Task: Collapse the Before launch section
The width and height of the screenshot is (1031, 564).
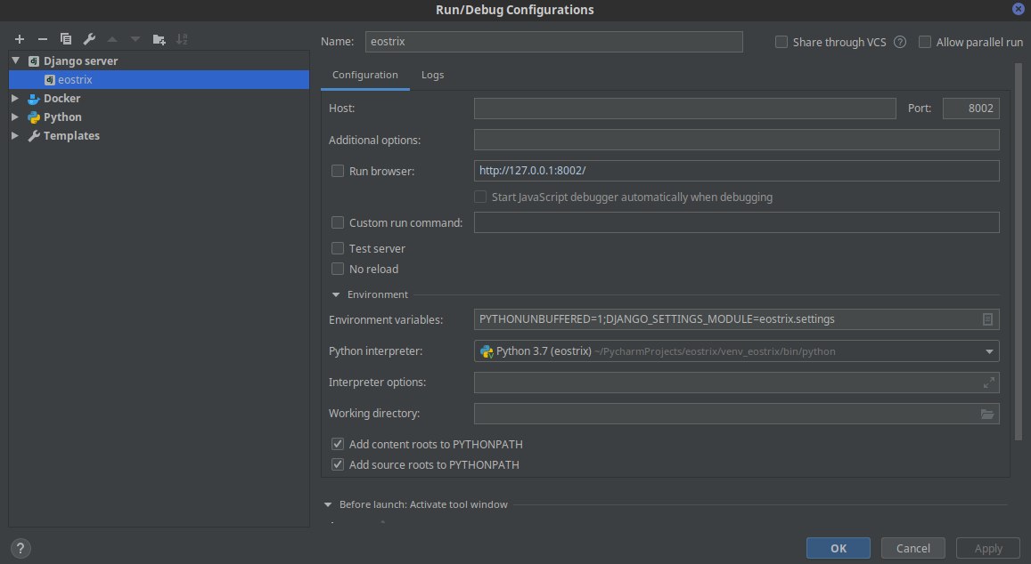Action: tap(328, 505)
